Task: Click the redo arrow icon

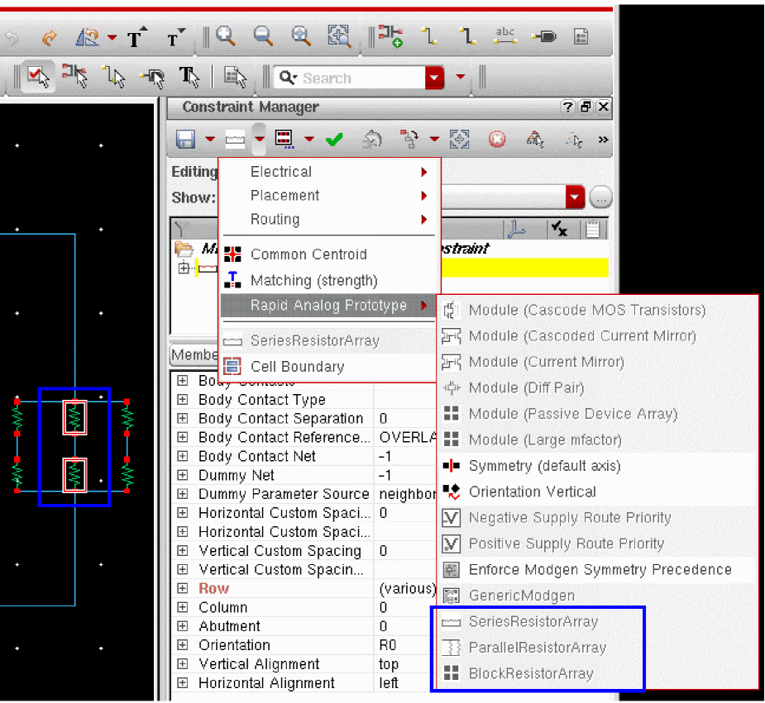Action: 49,37
